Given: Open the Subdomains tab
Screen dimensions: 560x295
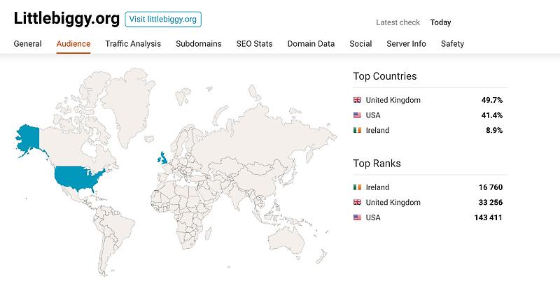Looking at the screenshot, I should [x=199, y=43].
